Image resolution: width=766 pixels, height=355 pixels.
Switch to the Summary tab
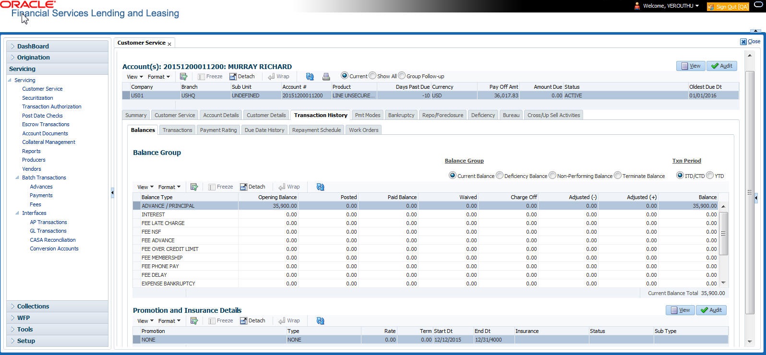point(136,115)
